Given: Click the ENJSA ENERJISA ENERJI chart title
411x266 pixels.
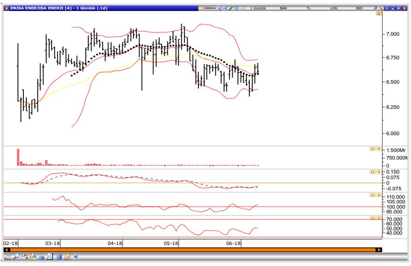Looking at the screenshot, I should coord(59,8).
